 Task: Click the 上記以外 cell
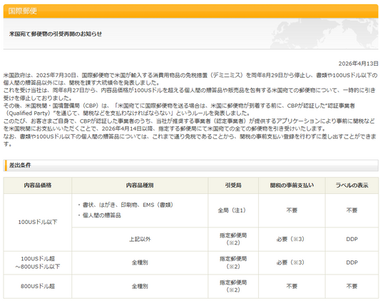[140, 239]
